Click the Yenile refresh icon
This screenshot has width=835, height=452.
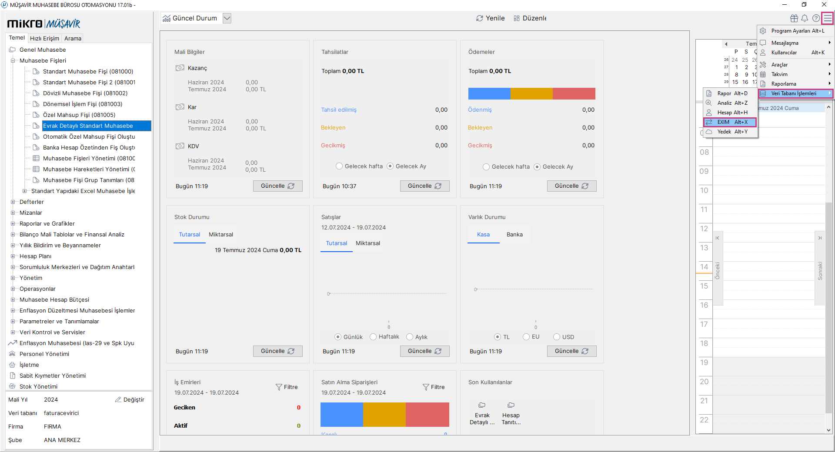480,18
